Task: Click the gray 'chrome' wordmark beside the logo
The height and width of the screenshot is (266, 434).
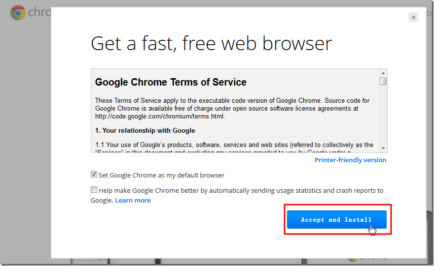Action: pos(40,12)
